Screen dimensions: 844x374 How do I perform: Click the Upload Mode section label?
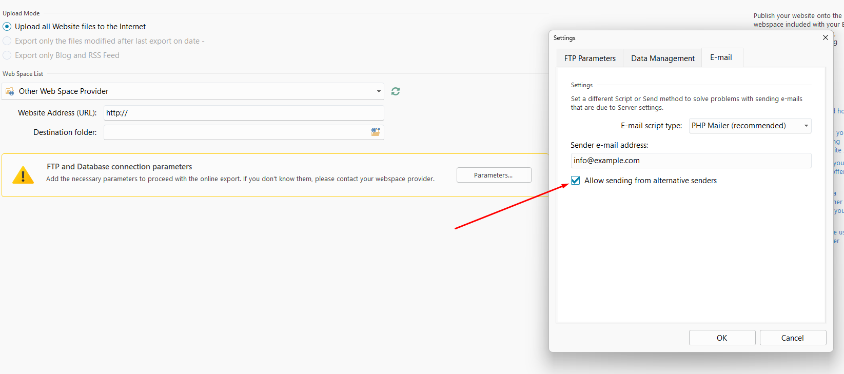coord(21,13)
